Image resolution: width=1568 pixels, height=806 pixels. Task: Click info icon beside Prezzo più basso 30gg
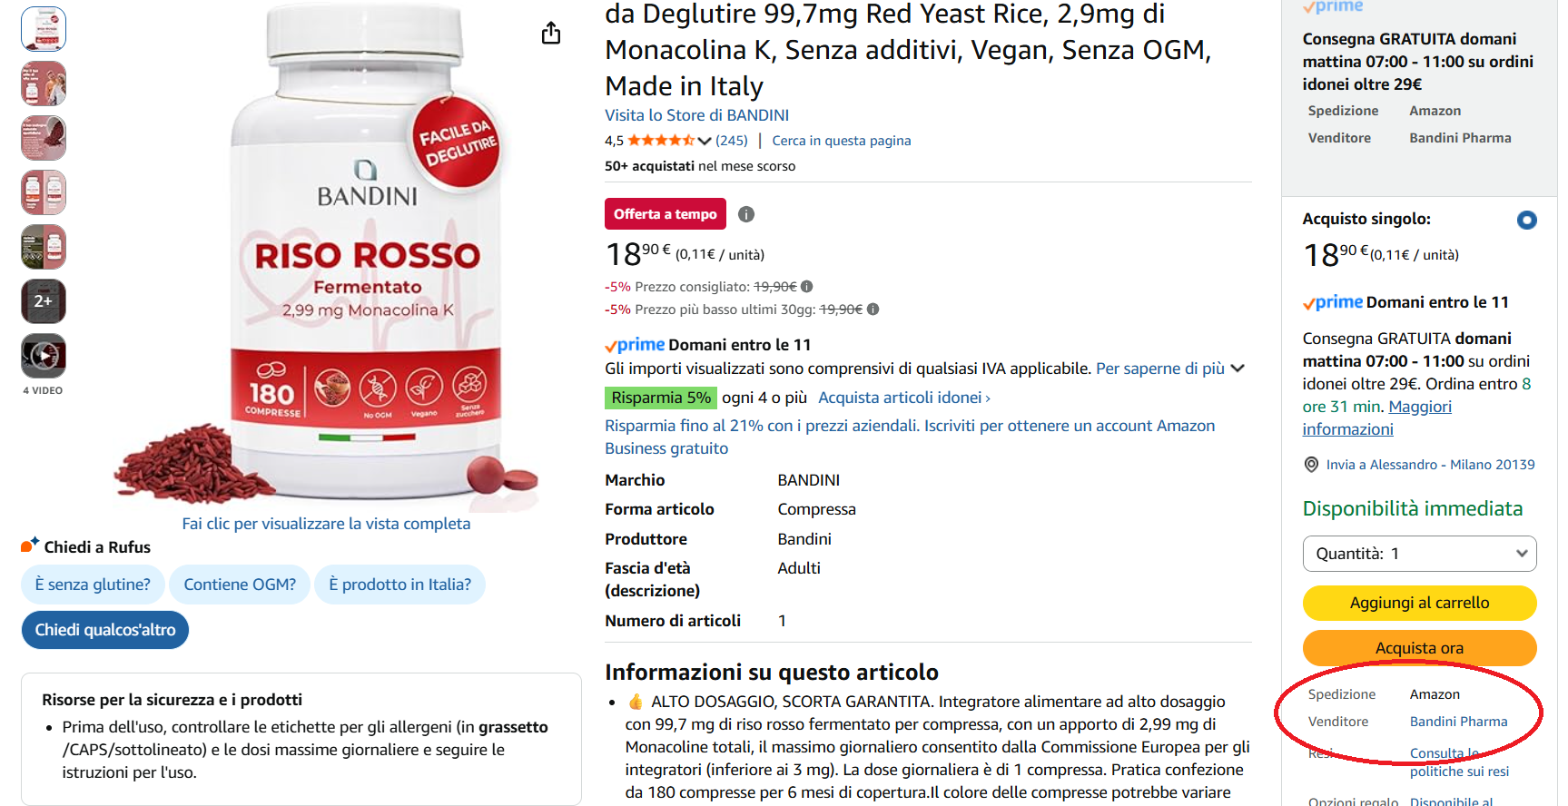(x=873, y=309)
